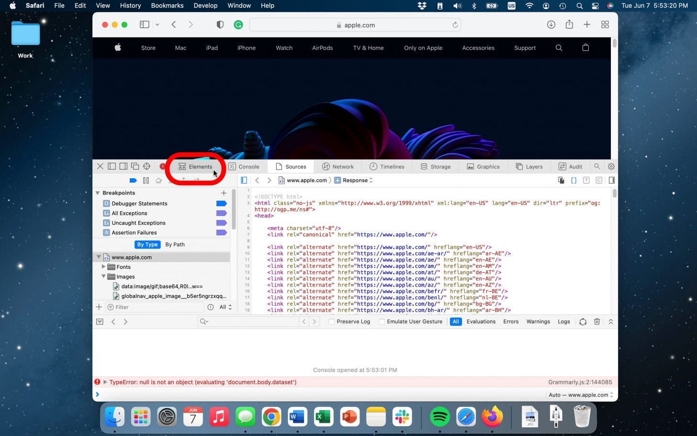Click the Apple site search magnifier

559,47
